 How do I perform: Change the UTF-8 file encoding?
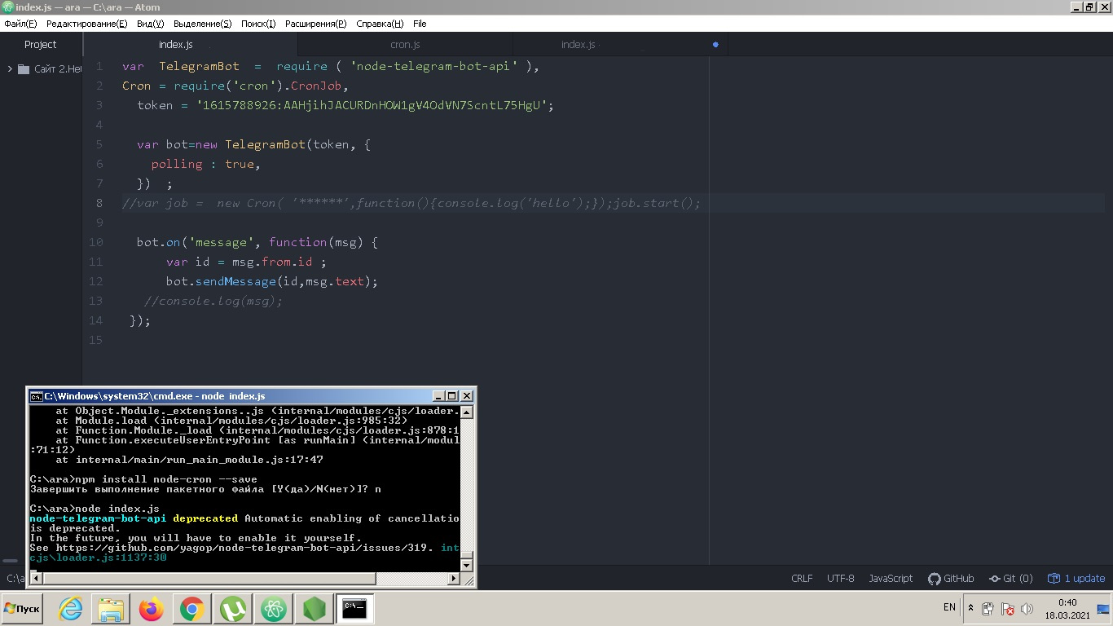point(841,579)
